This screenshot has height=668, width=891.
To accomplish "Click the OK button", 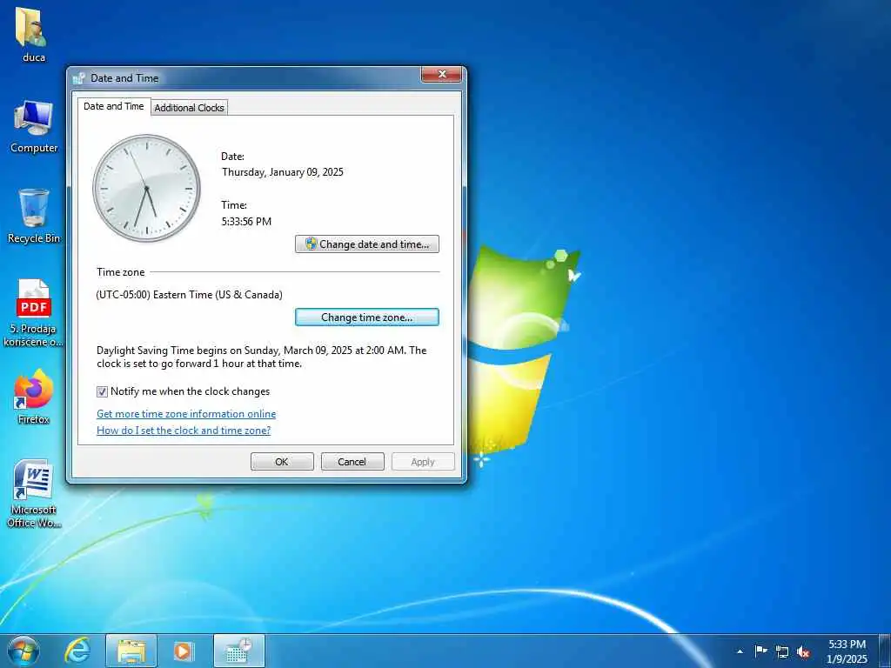I will coord(282,462).
